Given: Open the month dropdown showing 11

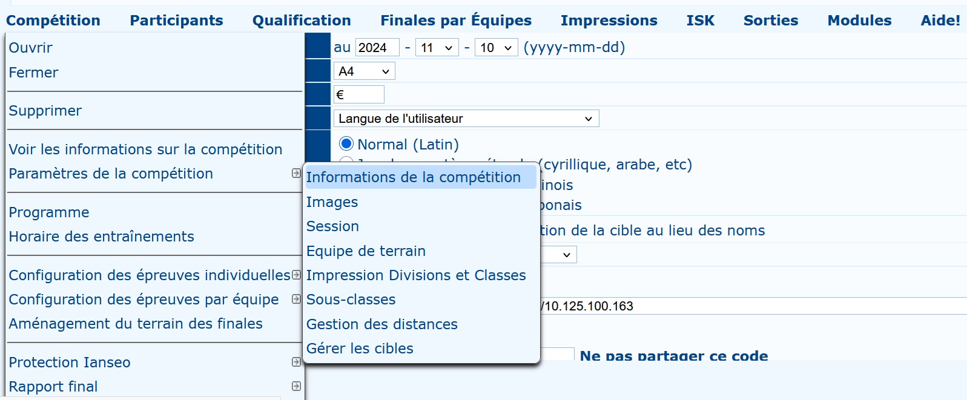Looking at the screenshot, I should (437, 48).
